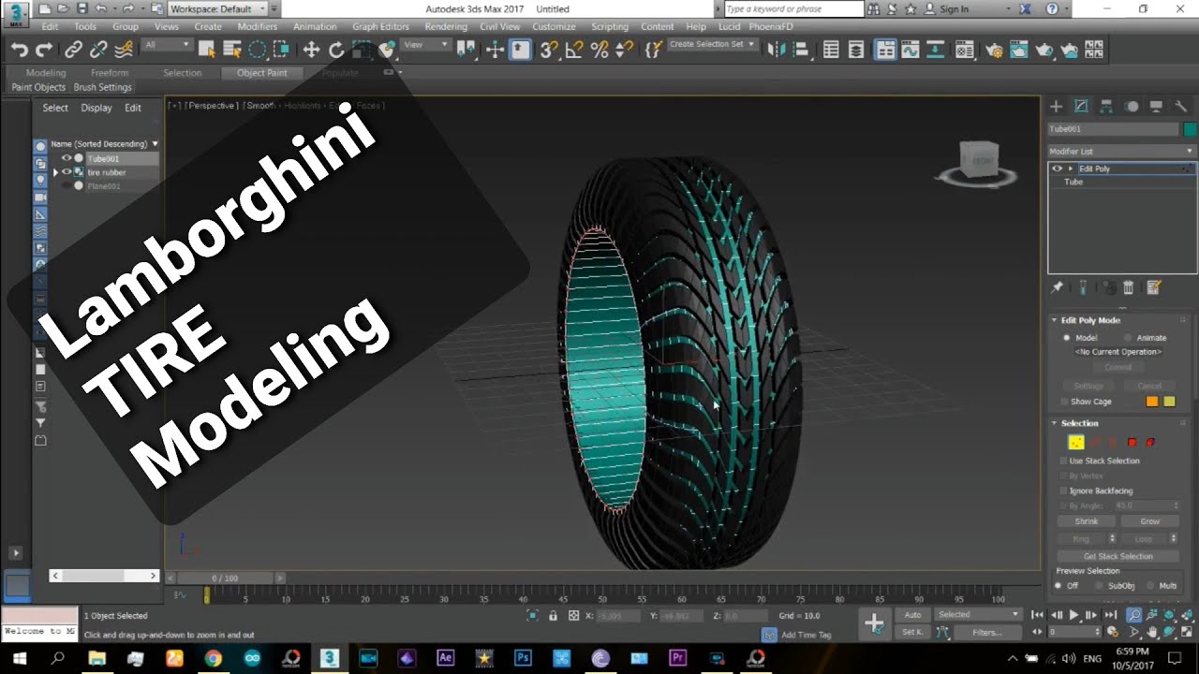Select the Animate radio button
The height and width of the screenshot is (674, 1199).
[1128, 338]
